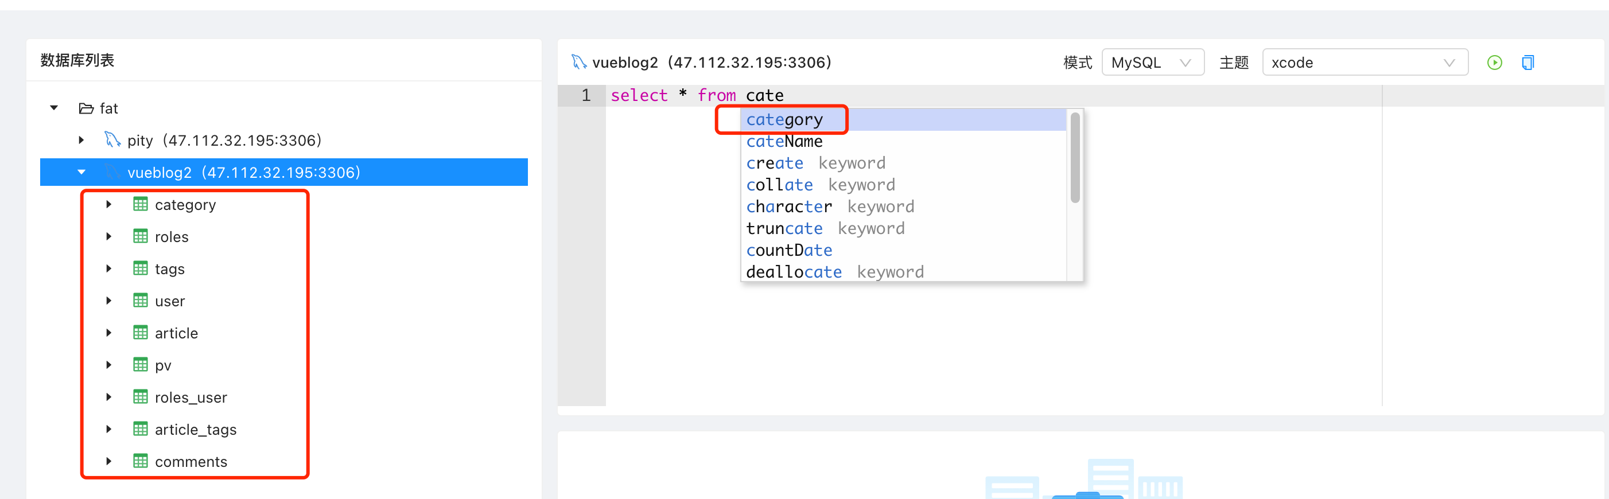
Task: Click the select keyword in the editor
Action: [639, 95]
